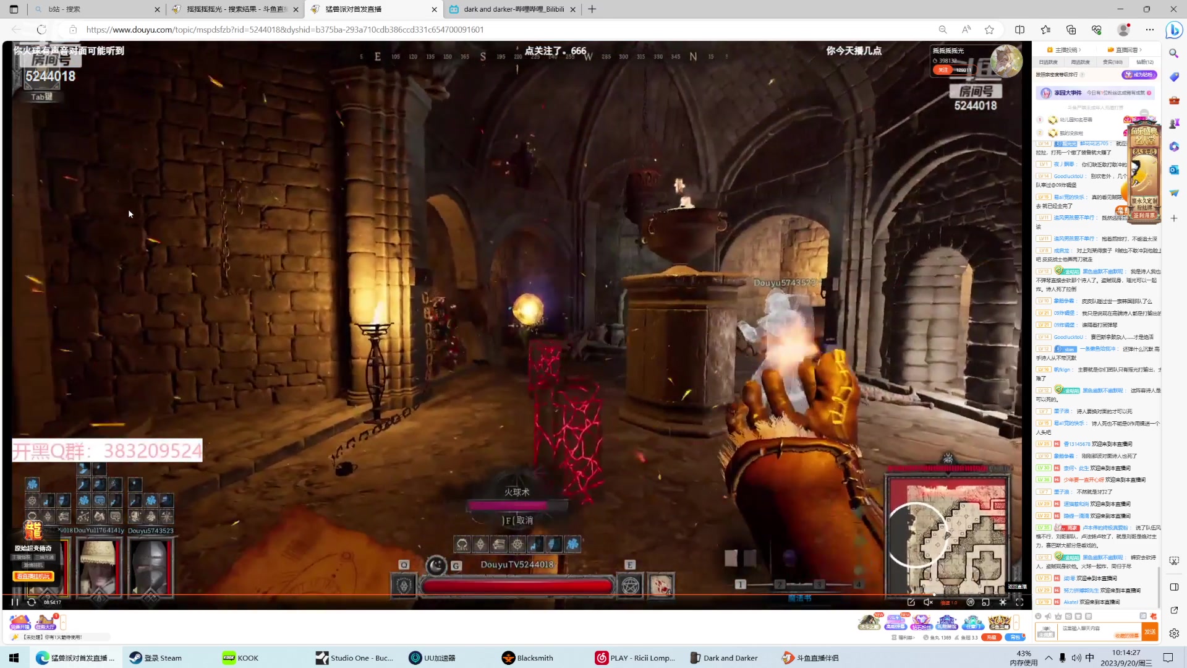Open the 福利袋 welfare bag link
This screenshot has width=1187, height=668.
(x=904, y=638)
